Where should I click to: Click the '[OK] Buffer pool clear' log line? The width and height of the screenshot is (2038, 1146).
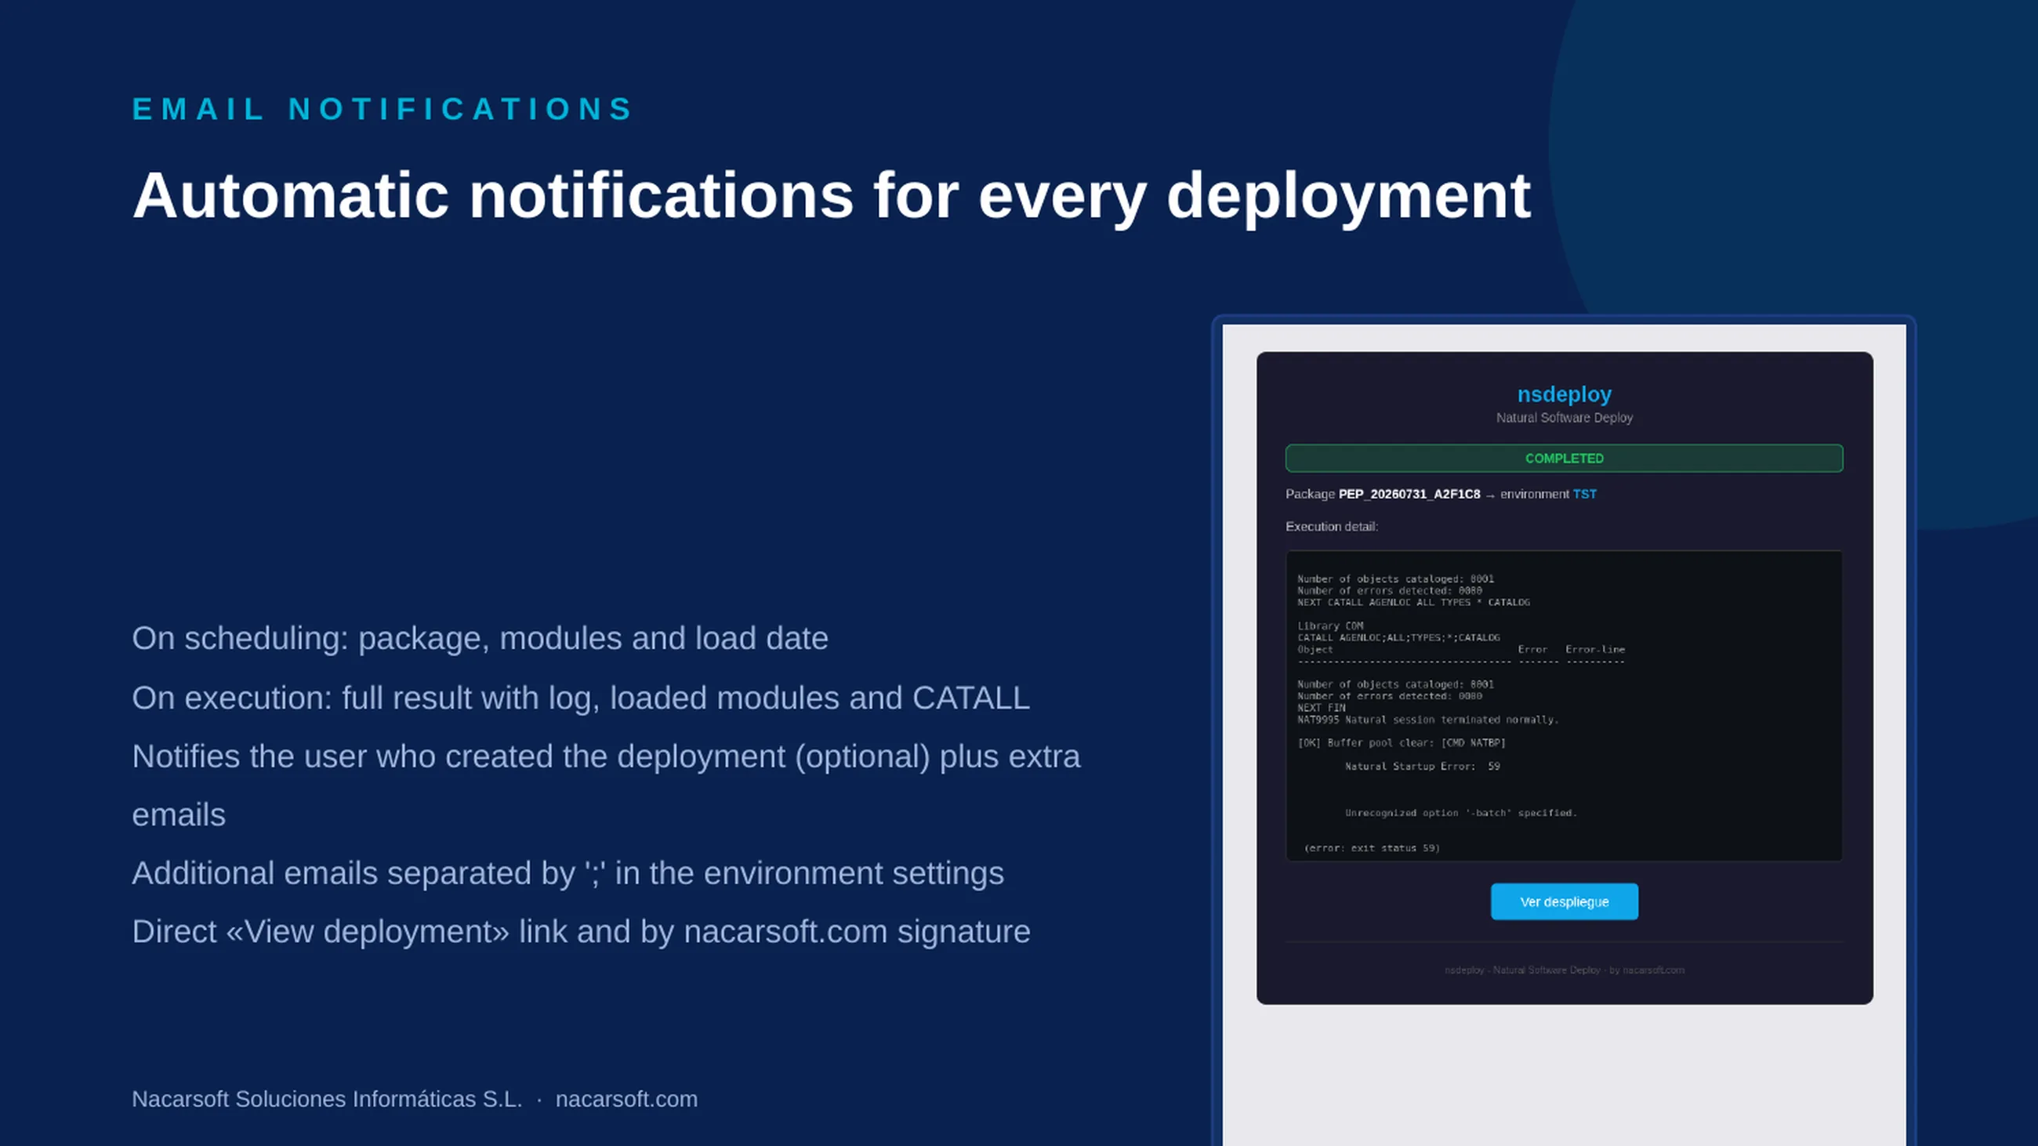pos(1402,742)
